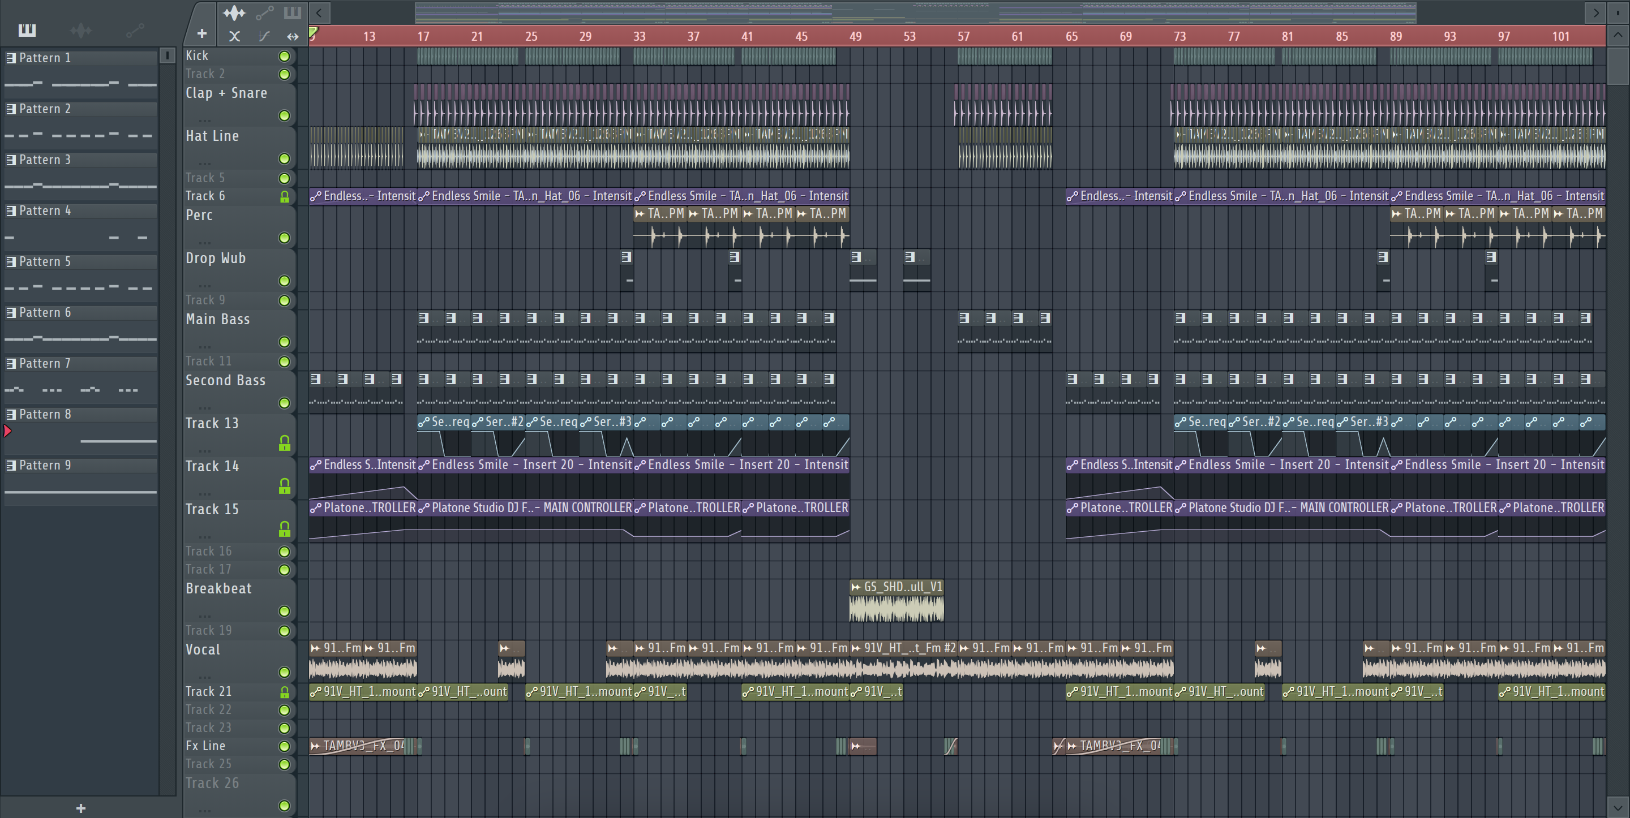Click piano icon of Pattern 9
Screen dimensions: 1630x818
tap(11, 465)
